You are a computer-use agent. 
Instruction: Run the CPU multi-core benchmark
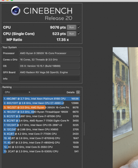click(72, 27)
